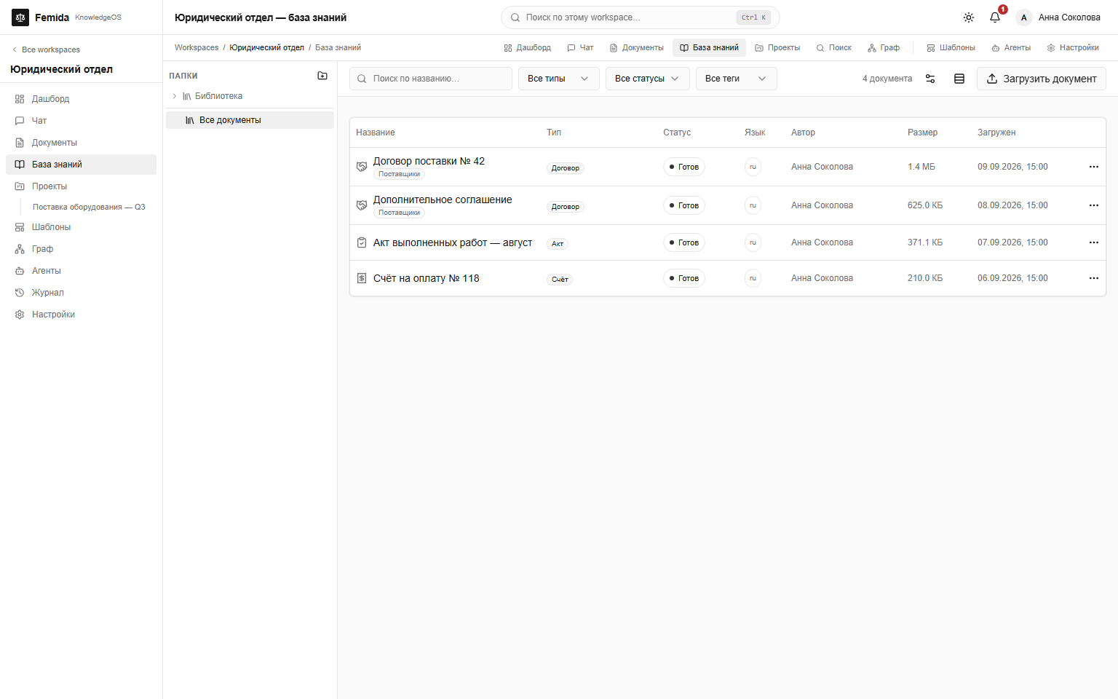Click the user avatar 'A' icon
1118x699 pixels.
coord(1024,17)
